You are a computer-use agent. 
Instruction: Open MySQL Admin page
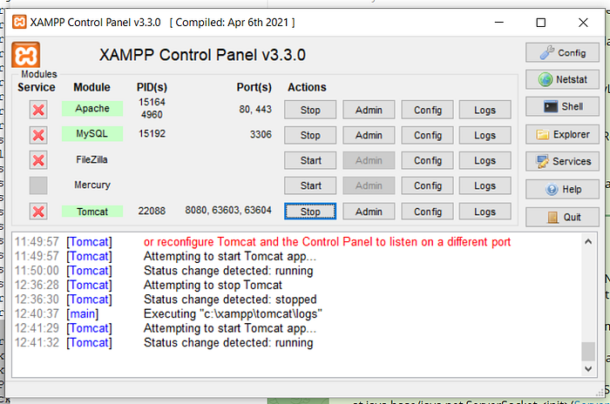[369, 135]
